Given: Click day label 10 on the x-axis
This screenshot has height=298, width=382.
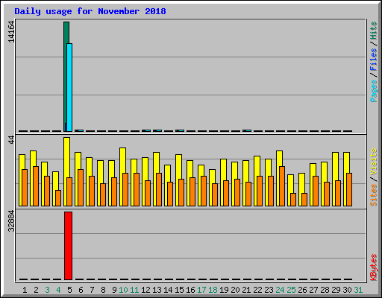Looking at the screenshot, I should [123, 290].
